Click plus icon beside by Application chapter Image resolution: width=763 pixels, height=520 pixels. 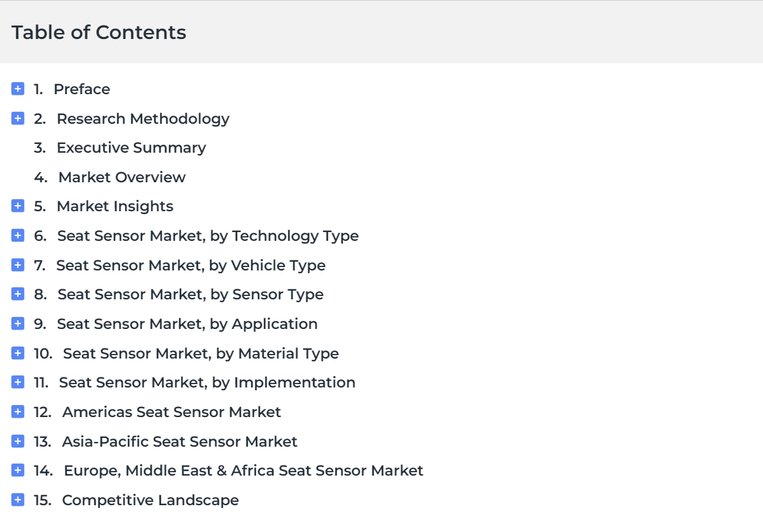pos(18,324)
